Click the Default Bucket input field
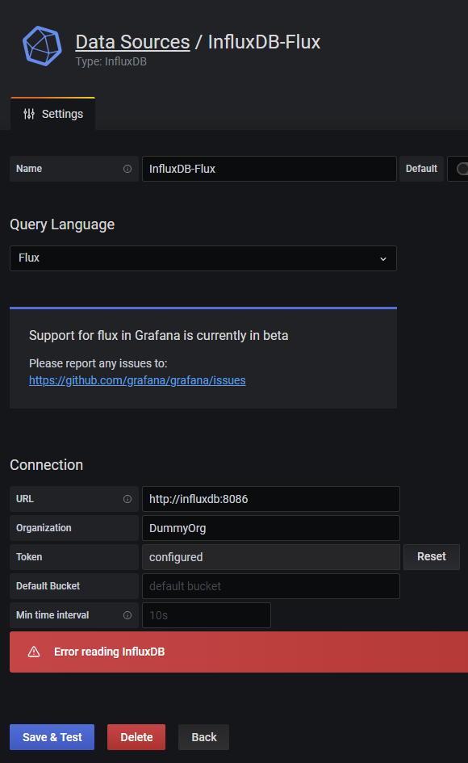 pyautogui.click(x=270, y=585)
